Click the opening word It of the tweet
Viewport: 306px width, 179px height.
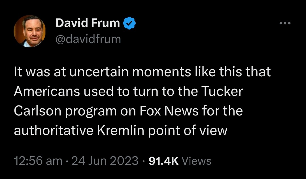click(x=18, y=72)
